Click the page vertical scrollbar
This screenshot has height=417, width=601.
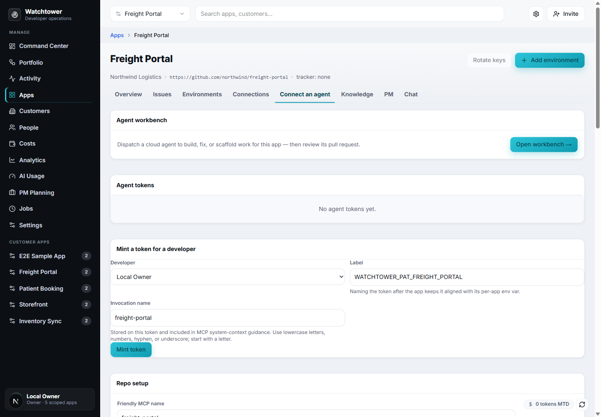tap(598, 68)
